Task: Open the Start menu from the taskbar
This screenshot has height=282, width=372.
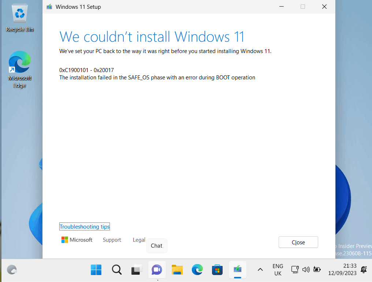Action: click(96, 270)
